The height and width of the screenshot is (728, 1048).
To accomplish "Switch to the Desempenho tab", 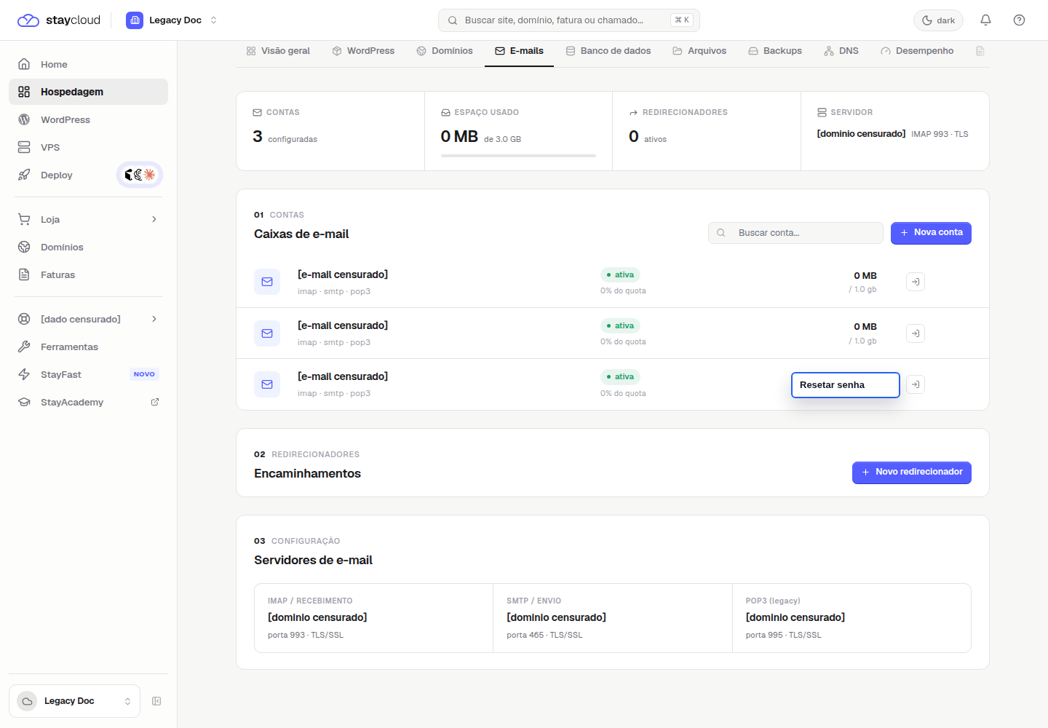I will point(917,51).
